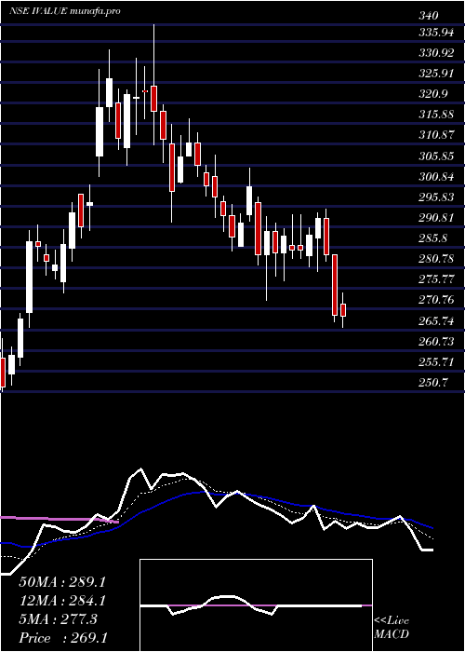Click the 335.94 price axis label
Viewport: 465px width, 652px height.
click(x=436, y=33)
